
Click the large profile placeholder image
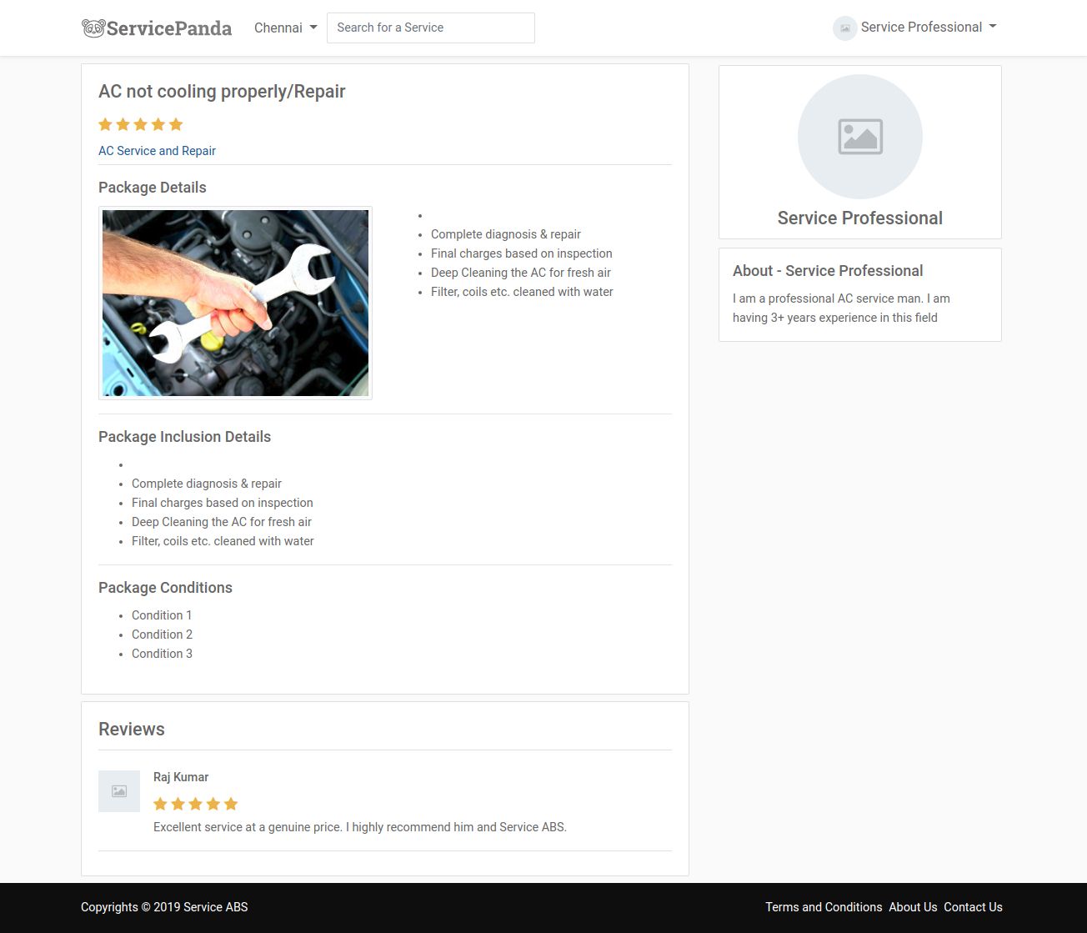coord(860,137)
